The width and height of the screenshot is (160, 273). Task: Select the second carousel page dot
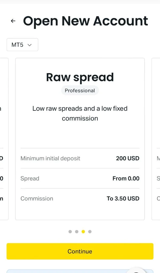coord(77,232)
